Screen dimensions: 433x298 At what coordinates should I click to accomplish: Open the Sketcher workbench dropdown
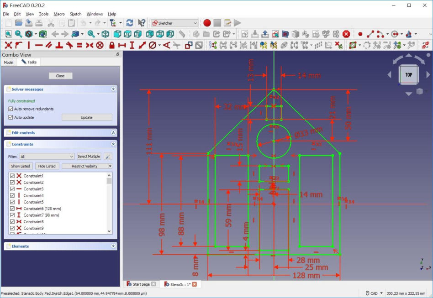pos(174,23)
